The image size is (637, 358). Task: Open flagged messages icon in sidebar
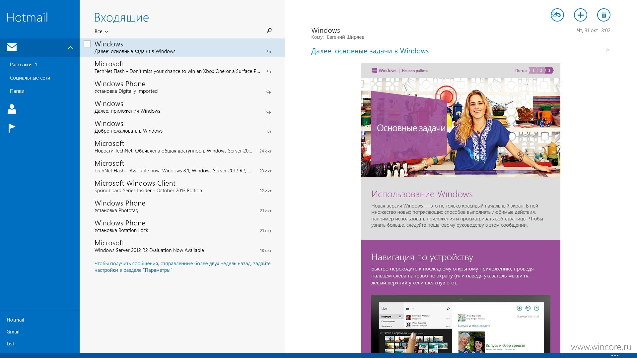pos(12,128)
